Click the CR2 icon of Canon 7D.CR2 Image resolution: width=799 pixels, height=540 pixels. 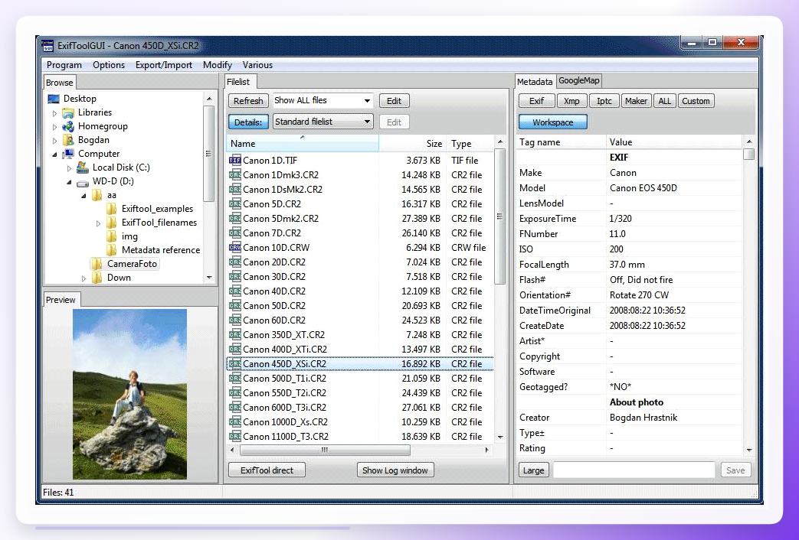[235, 233]
